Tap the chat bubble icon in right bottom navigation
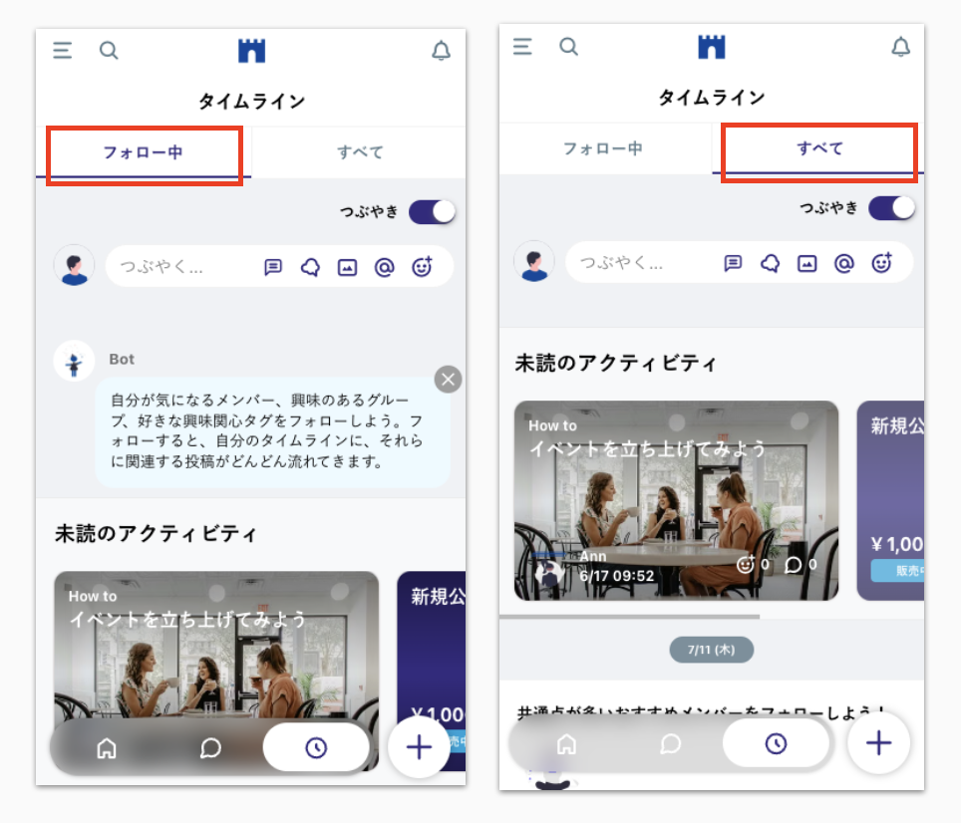Image resolution: width=961 pixels, height=823 pixels. (x=671, y=743)
